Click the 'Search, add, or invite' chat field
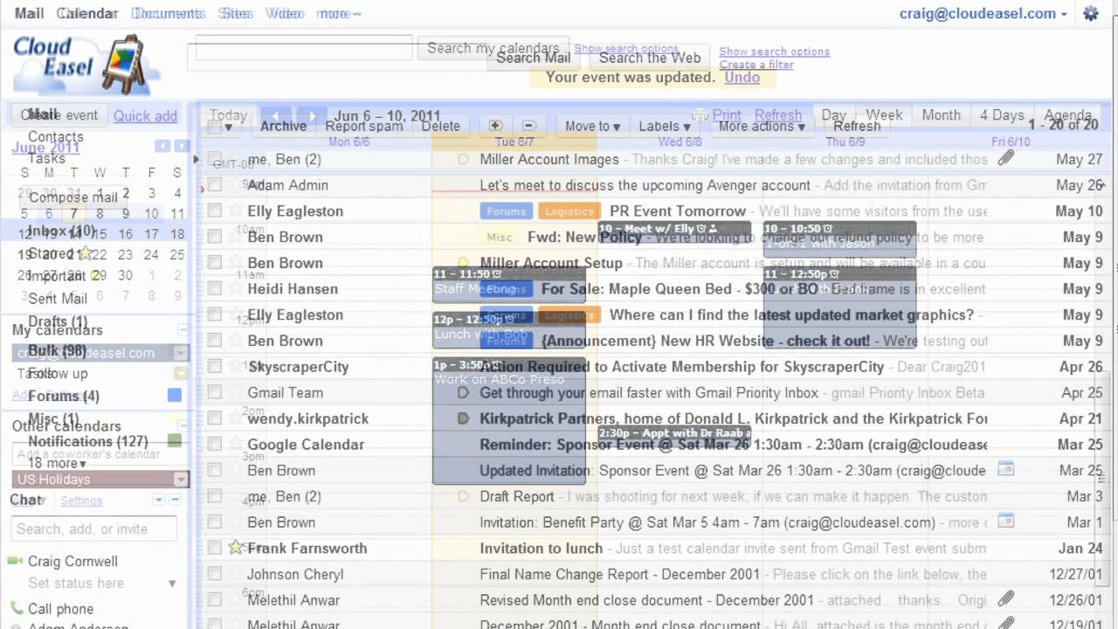Screen dimensions: 1118x629 94,529
